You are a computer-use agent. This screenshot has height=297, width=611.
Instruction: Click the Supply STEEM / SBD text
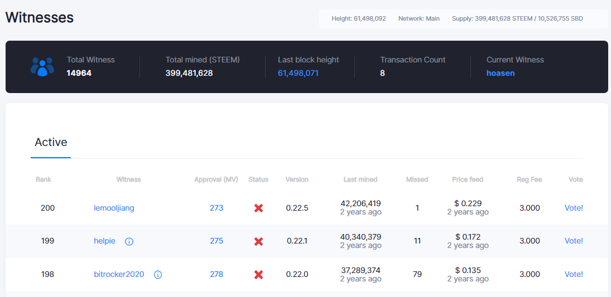tap(517, 18)
